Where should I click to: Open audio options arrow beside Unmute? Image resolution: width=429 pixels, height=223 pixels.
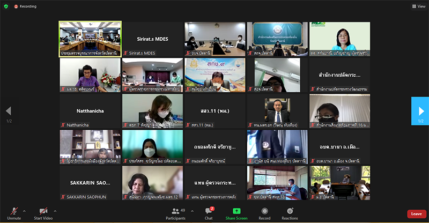(24, 211)
